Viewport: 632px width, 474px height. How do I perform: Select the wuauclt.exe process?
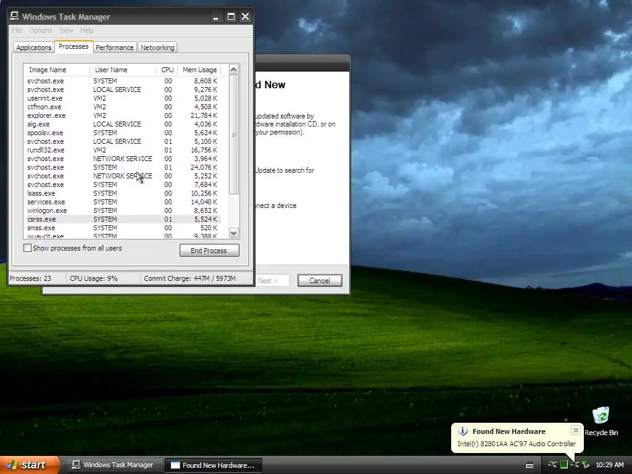pyautogui.click(x=123, y=236)
